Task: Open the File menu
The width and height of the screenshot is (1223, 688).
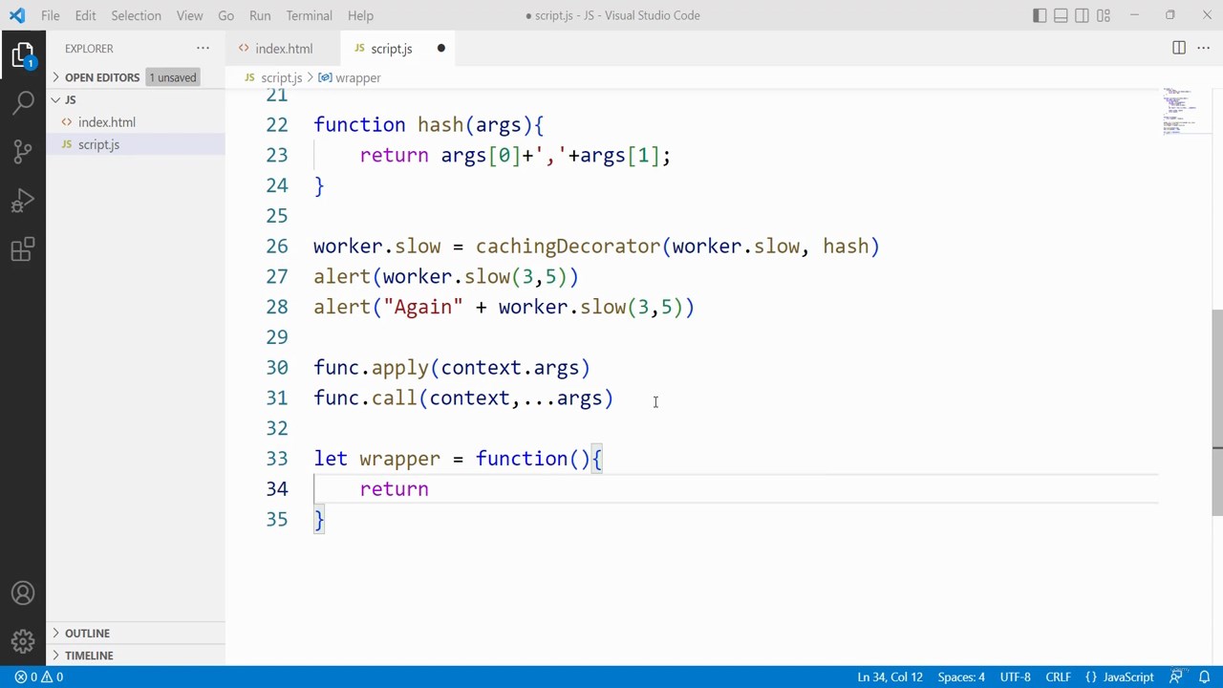Action: click(x=51, y=15)
